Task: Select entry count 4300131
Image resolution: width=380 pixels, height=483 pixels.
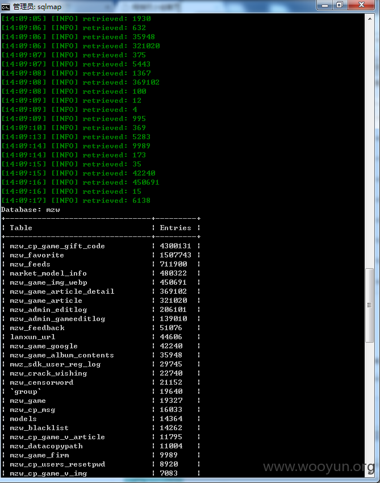Action: pyautogui.click(x=176, y=246)
